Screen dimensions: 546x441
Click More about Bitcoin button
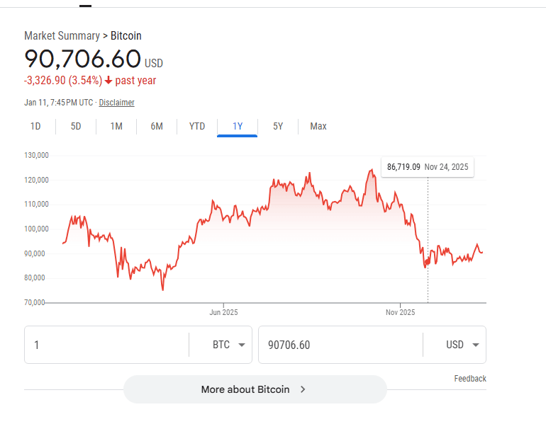click(245, 389)
